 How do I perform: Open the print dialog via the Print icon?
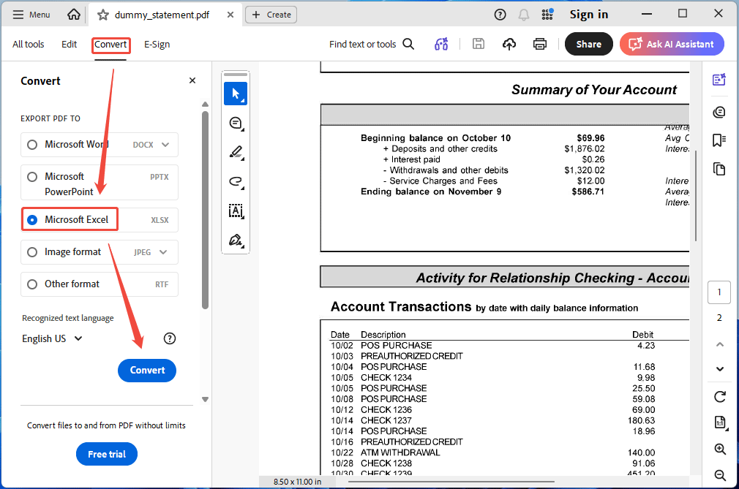(539, 44)
